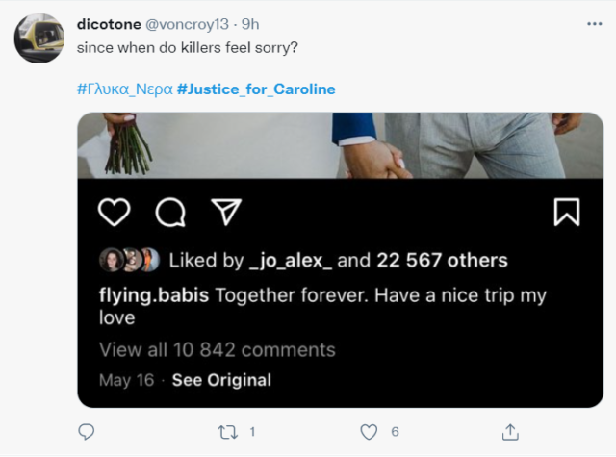
Task: Open dicotone's profile avatar
Action: [39, 38]
